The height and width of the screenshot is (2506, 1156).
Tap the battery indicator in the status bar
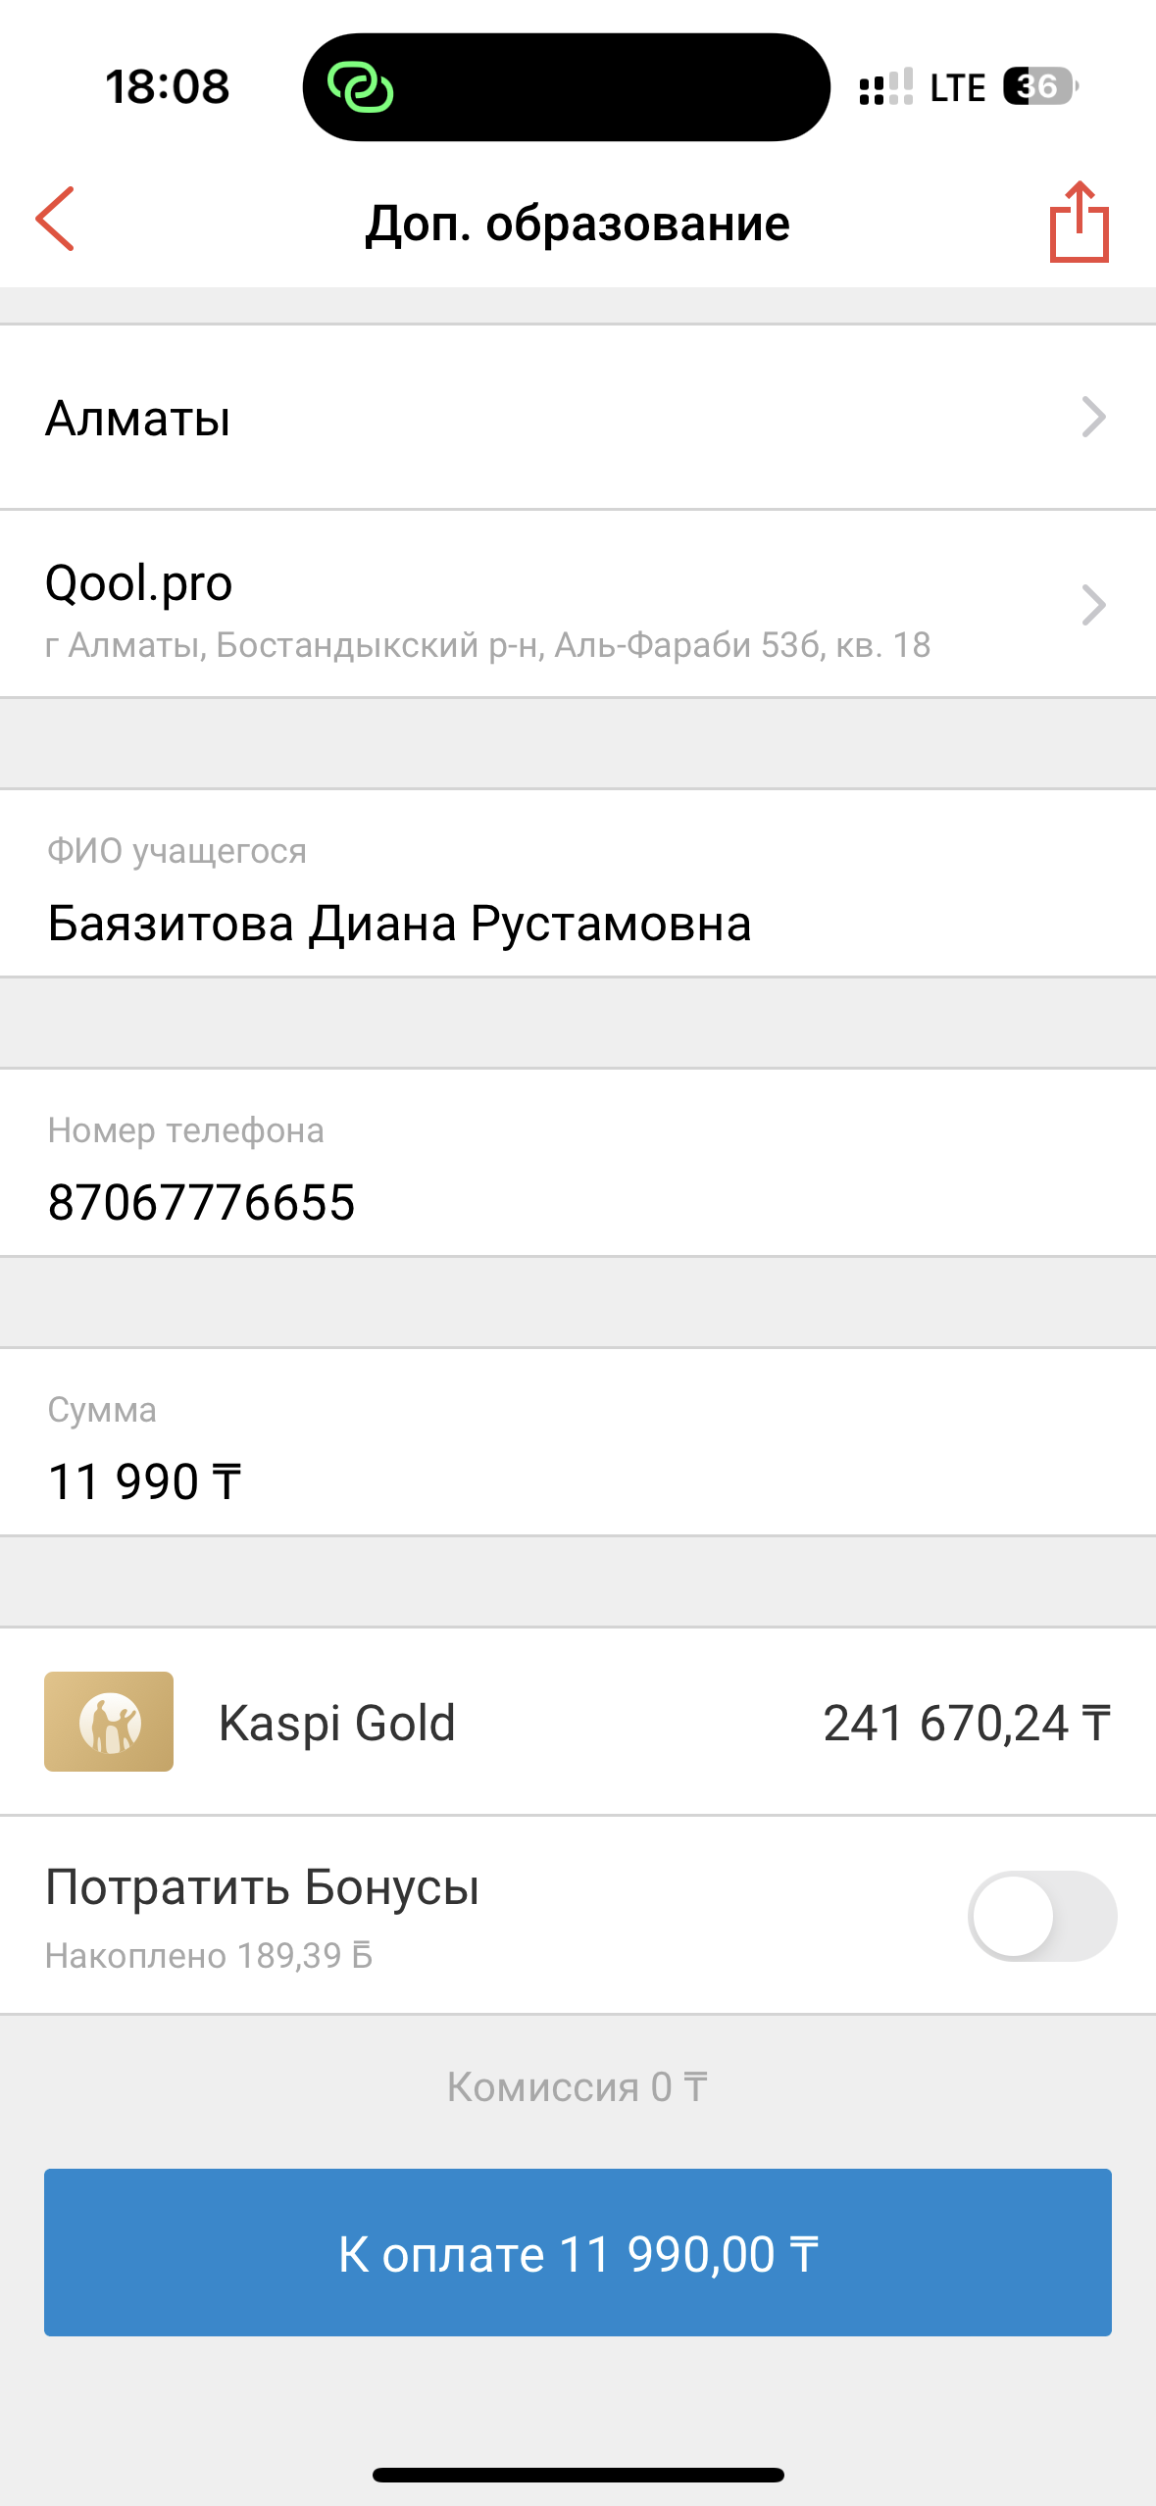(1040, 87)
